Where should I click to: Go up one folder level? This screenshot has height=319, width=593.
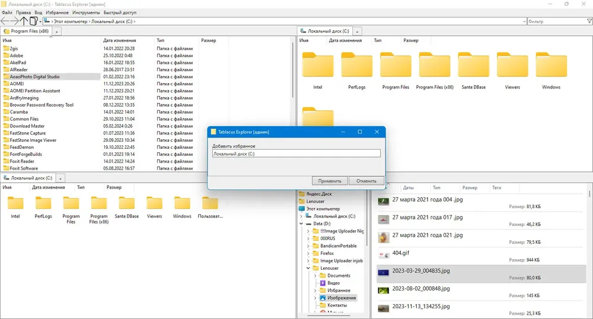click(24, 21)
